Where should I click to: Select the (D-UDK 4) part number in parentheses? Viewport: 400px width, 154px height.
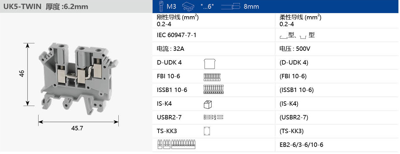(294, 62)
